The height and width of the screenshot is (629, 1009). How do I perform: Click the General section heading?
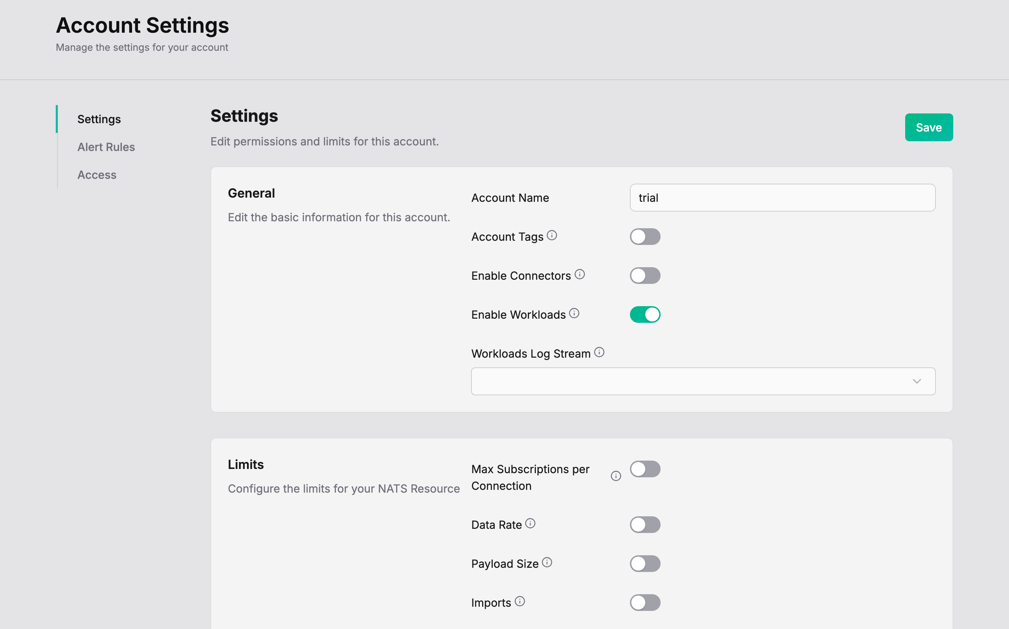251,193
